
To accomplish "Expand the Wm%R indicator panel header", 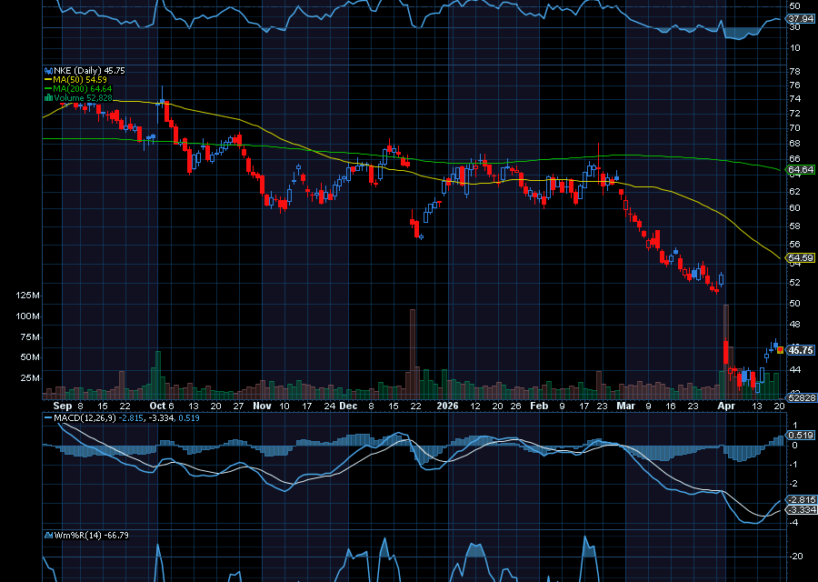I will (x=91, y=537).
